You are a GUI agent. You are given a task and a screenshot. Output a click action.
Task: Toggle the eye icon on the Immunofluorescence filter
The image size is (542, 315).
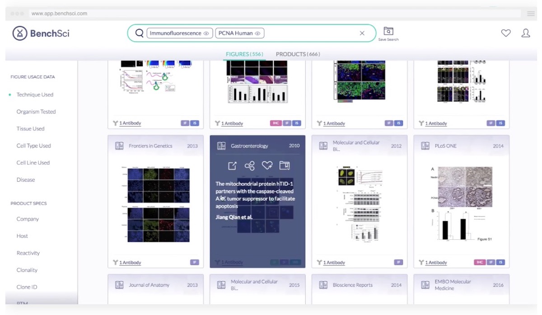coord(206,33)
